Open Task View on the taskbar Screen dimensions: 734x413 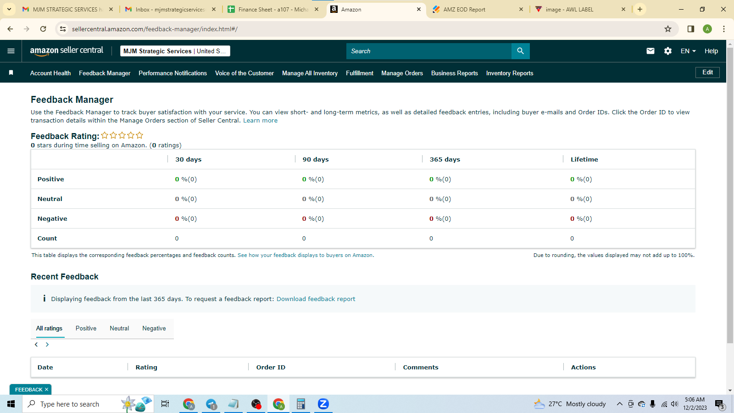coord(165,404)
